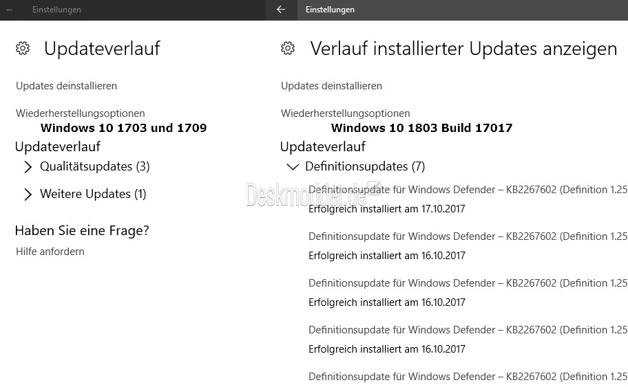
Task: Open third Defender definition update KB2267602 entry
Action: [x=468, y=283]
